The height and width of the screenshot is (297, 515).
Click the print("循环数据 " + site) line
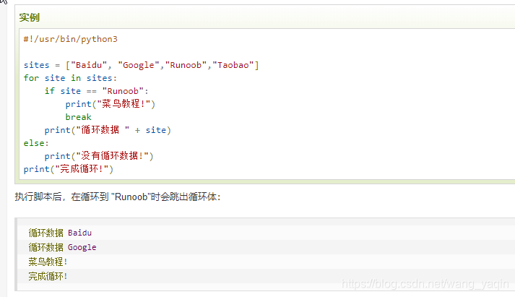point(108,130)
